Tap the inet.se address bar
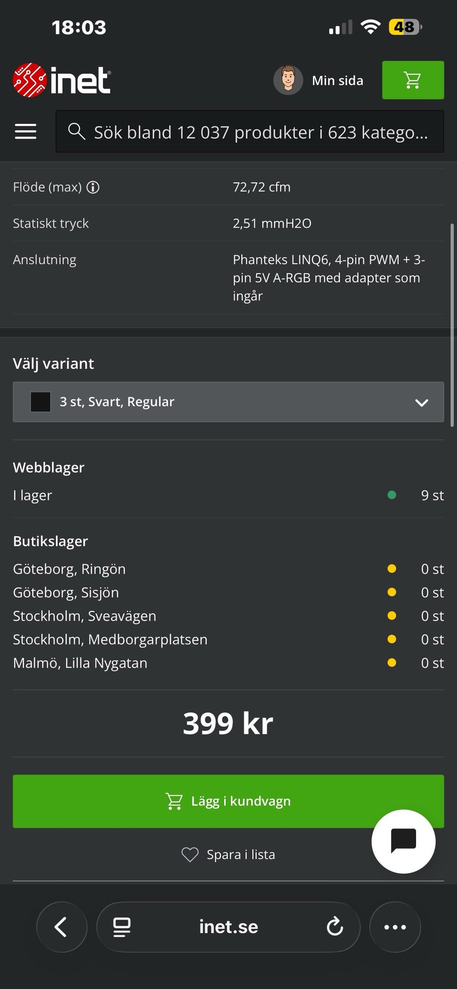The height and width of the screenshot is (989, 457). coord(228,927)
